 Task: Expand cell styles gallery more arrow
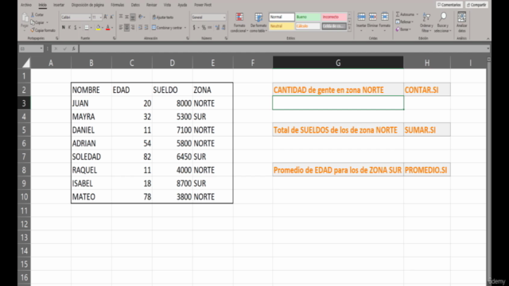tap(349, 29)
